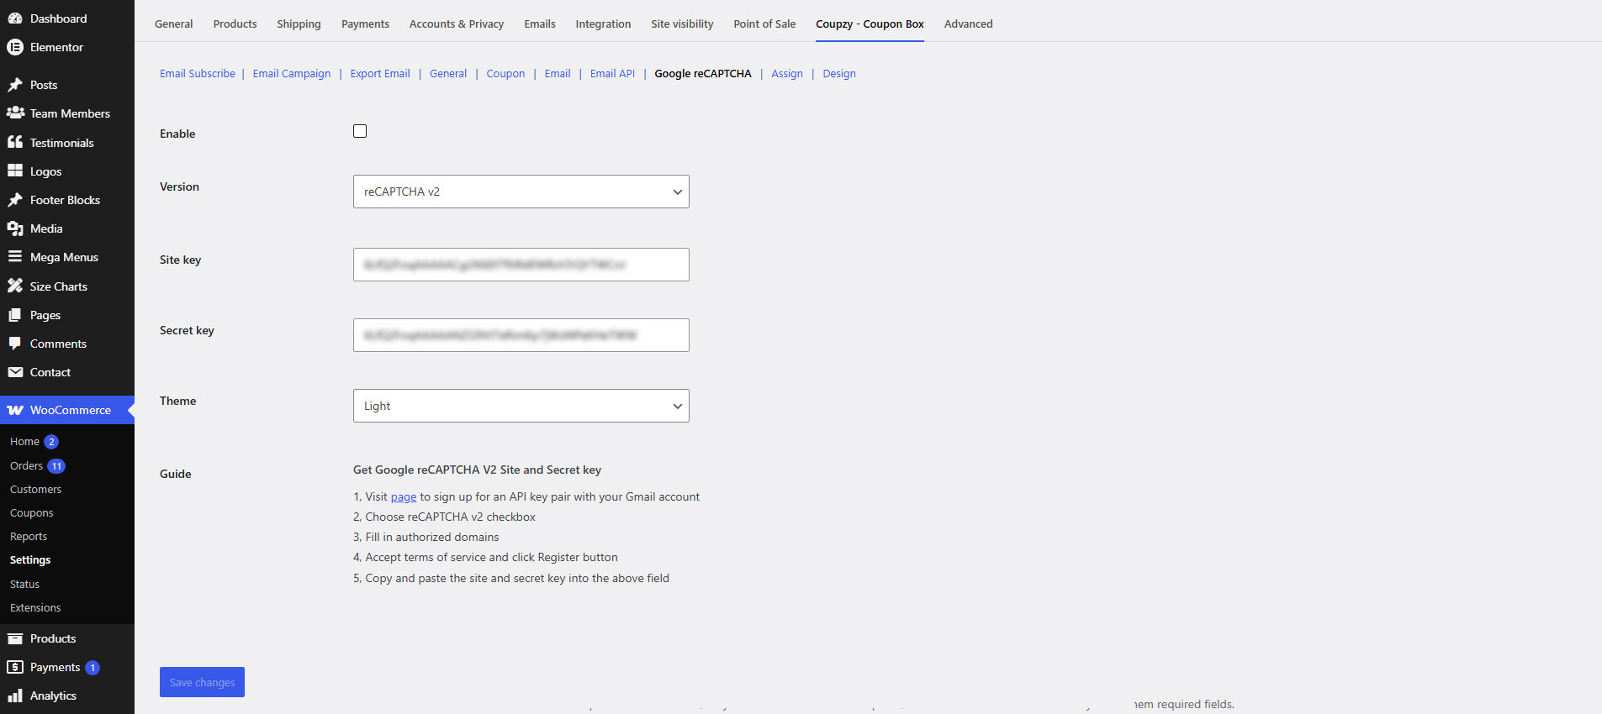This screenshot has height=714, width=1602.
Task: Open WooCommerce Home submenu item
Action: tap(24, 442)
